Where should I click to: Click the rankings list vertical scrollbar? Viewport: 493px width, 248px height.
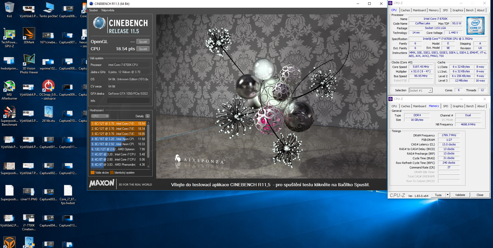[x=148, y=145]
